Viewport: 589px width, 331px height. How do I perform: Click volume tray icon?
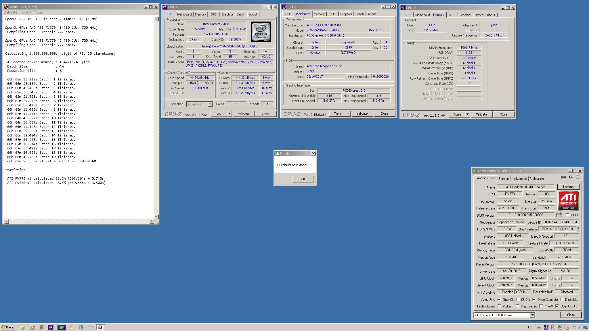tap(567, 327)
